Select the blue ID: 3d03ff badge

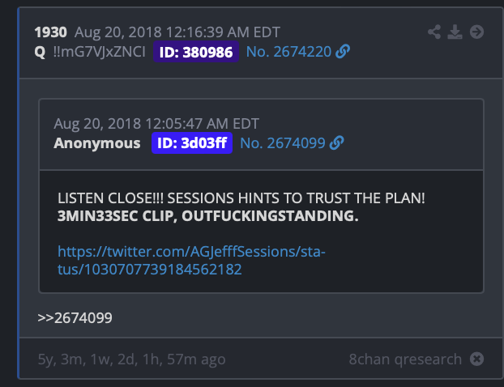[192, 143]
